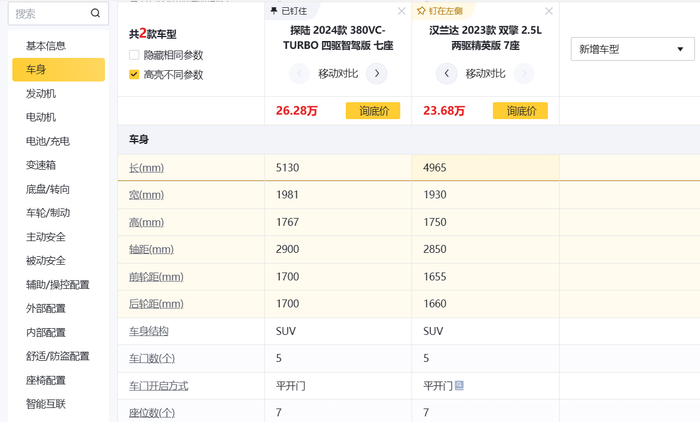The image size is (700, 422).
Task: Click 汉兰达 rear track value 1660
Action: coord(435,304)
